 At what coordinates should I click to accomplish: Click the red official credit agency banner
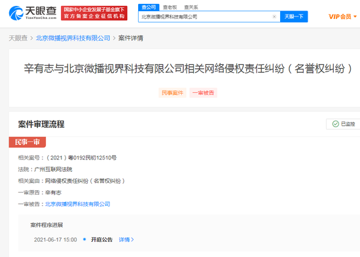click(94, 13)
